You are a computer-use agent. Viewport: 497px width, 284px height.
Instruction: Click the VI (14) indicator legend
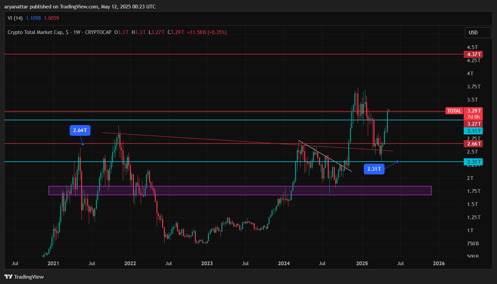point(15,18)
